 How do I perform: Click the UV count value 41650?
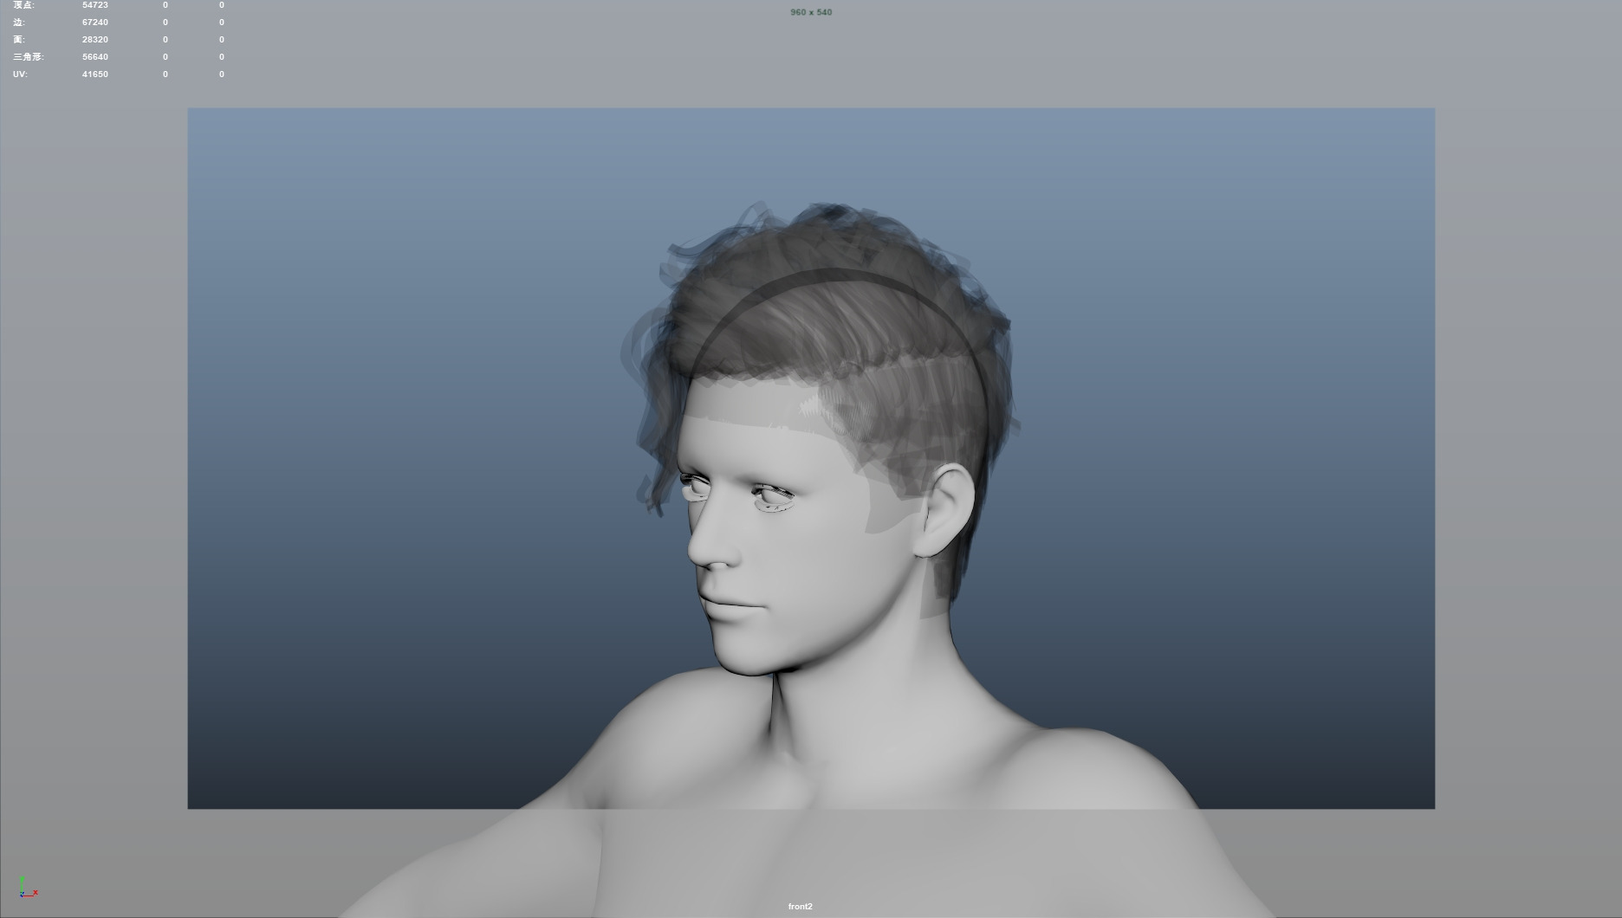tap(95, 74)
